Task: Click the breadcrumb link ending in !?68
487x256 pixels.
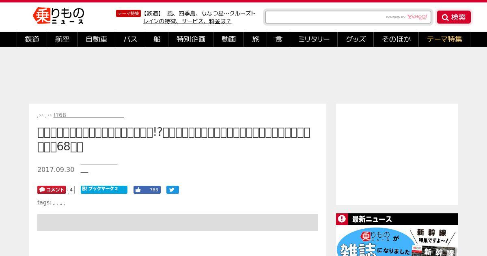Action: coord(88,115)
